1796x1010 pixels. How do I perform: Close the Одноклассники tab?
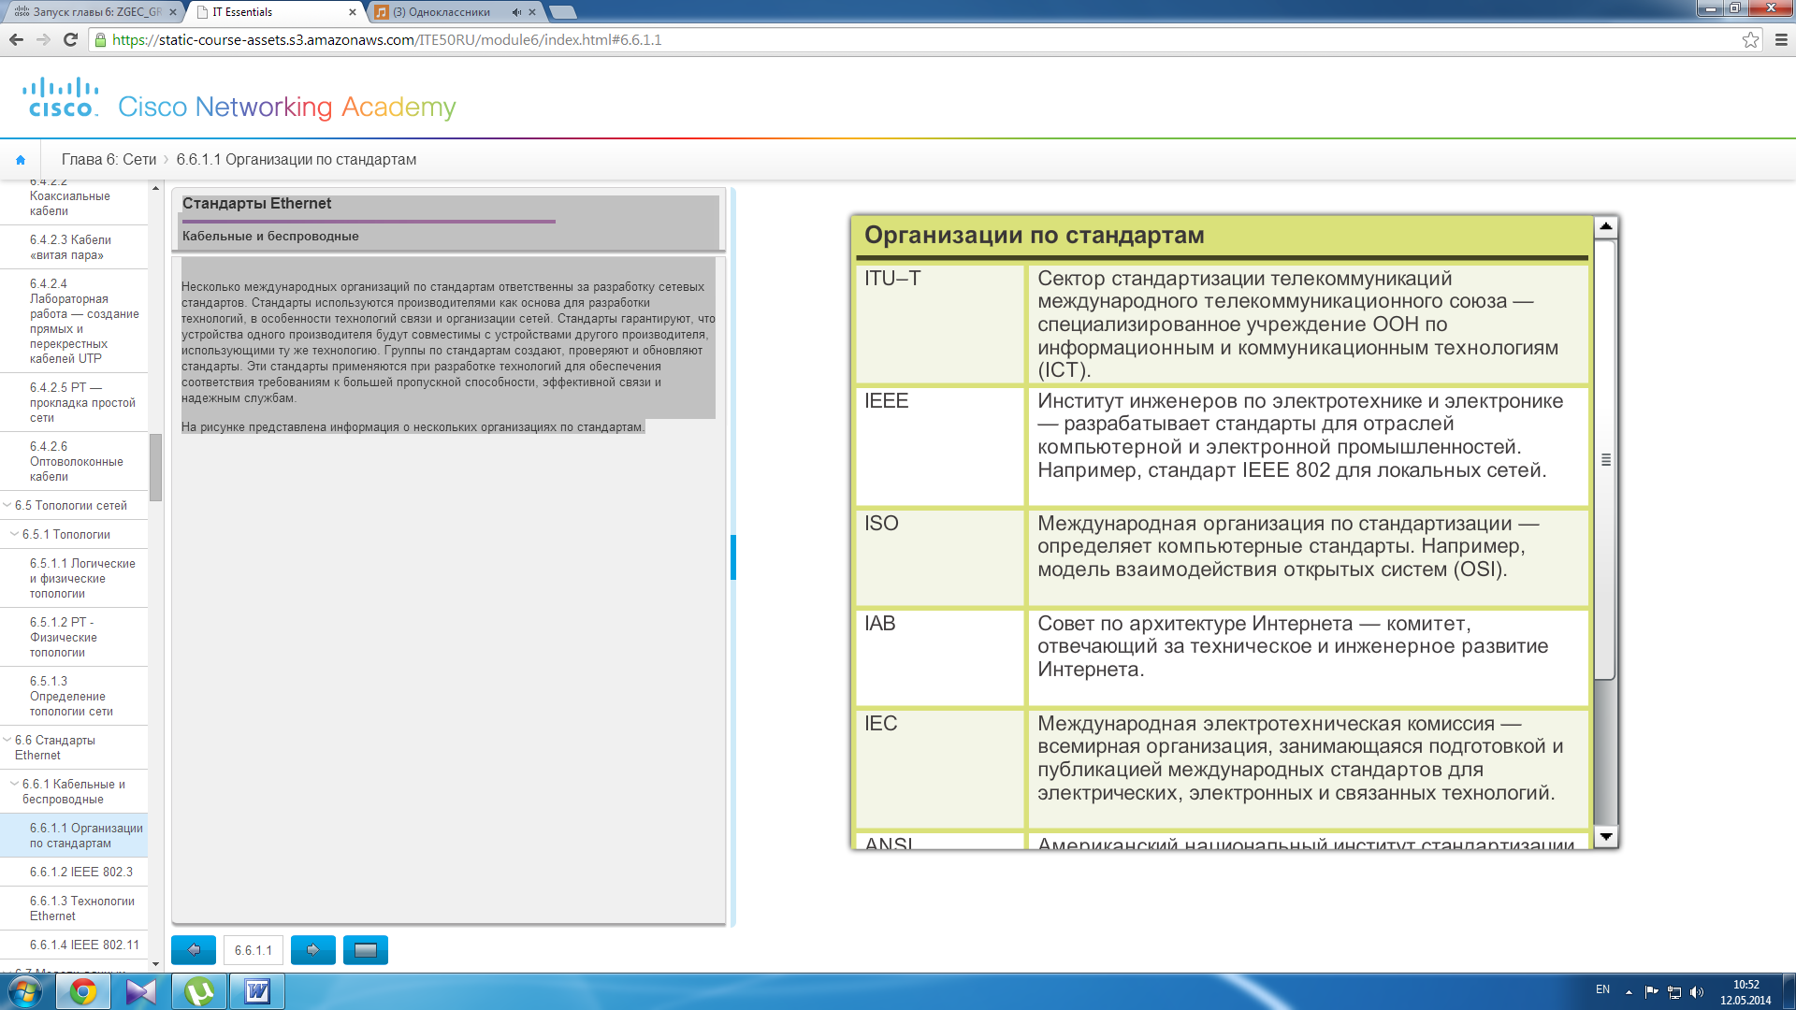[x=532, y=12]
